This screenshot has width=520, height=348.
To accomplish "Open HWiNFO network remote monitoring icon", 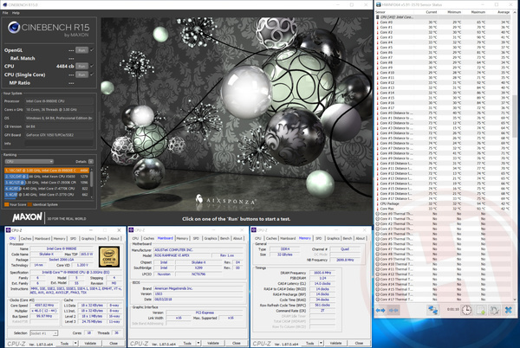I will 432,310.
